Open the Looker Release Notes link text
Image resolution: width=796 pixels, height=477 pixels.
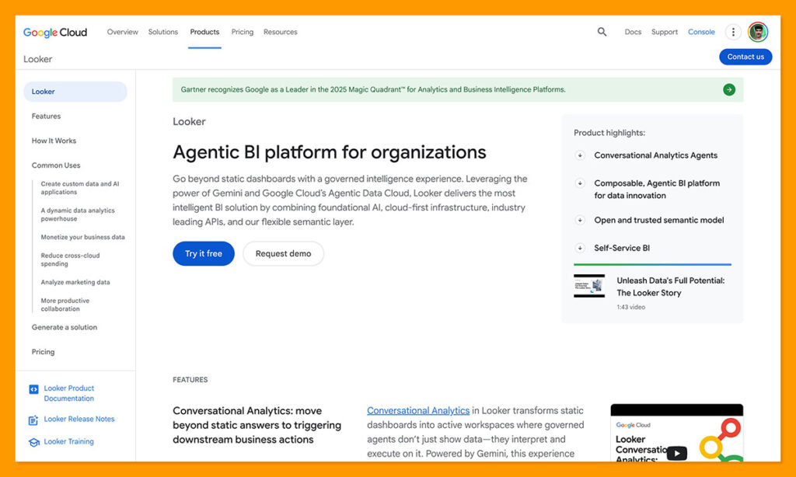[79, 420]
